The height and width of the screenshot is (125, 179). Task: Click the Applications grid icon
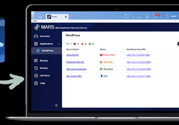pos(36,44)
